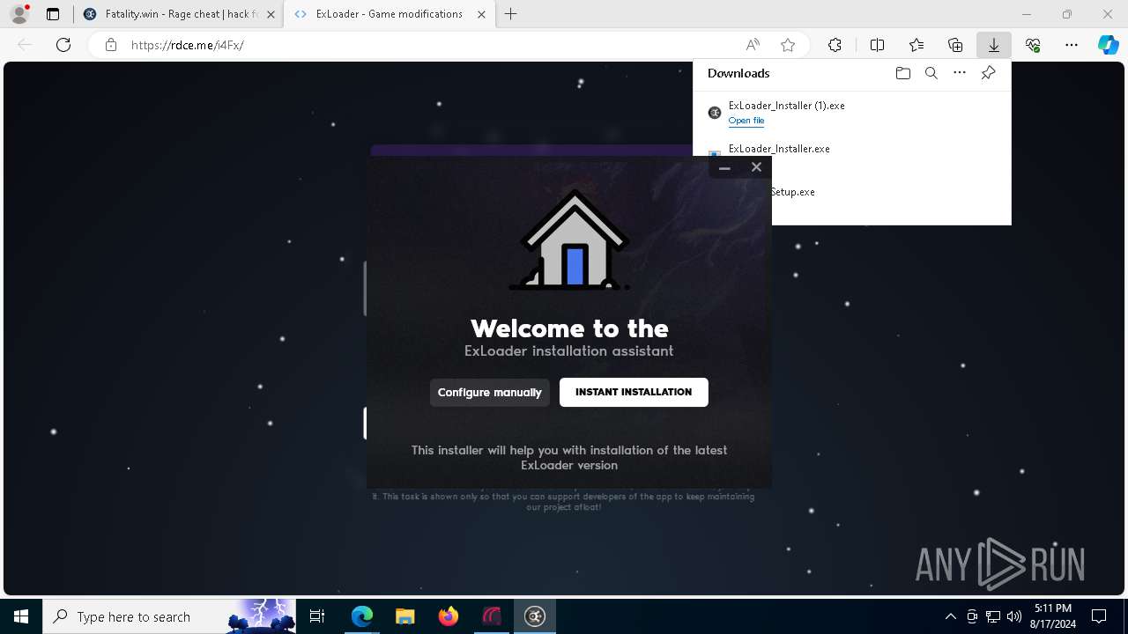Open Microsoft Edge from taskbar
The height and width of the screenshot is (634, 1128).
pos(362,616)
